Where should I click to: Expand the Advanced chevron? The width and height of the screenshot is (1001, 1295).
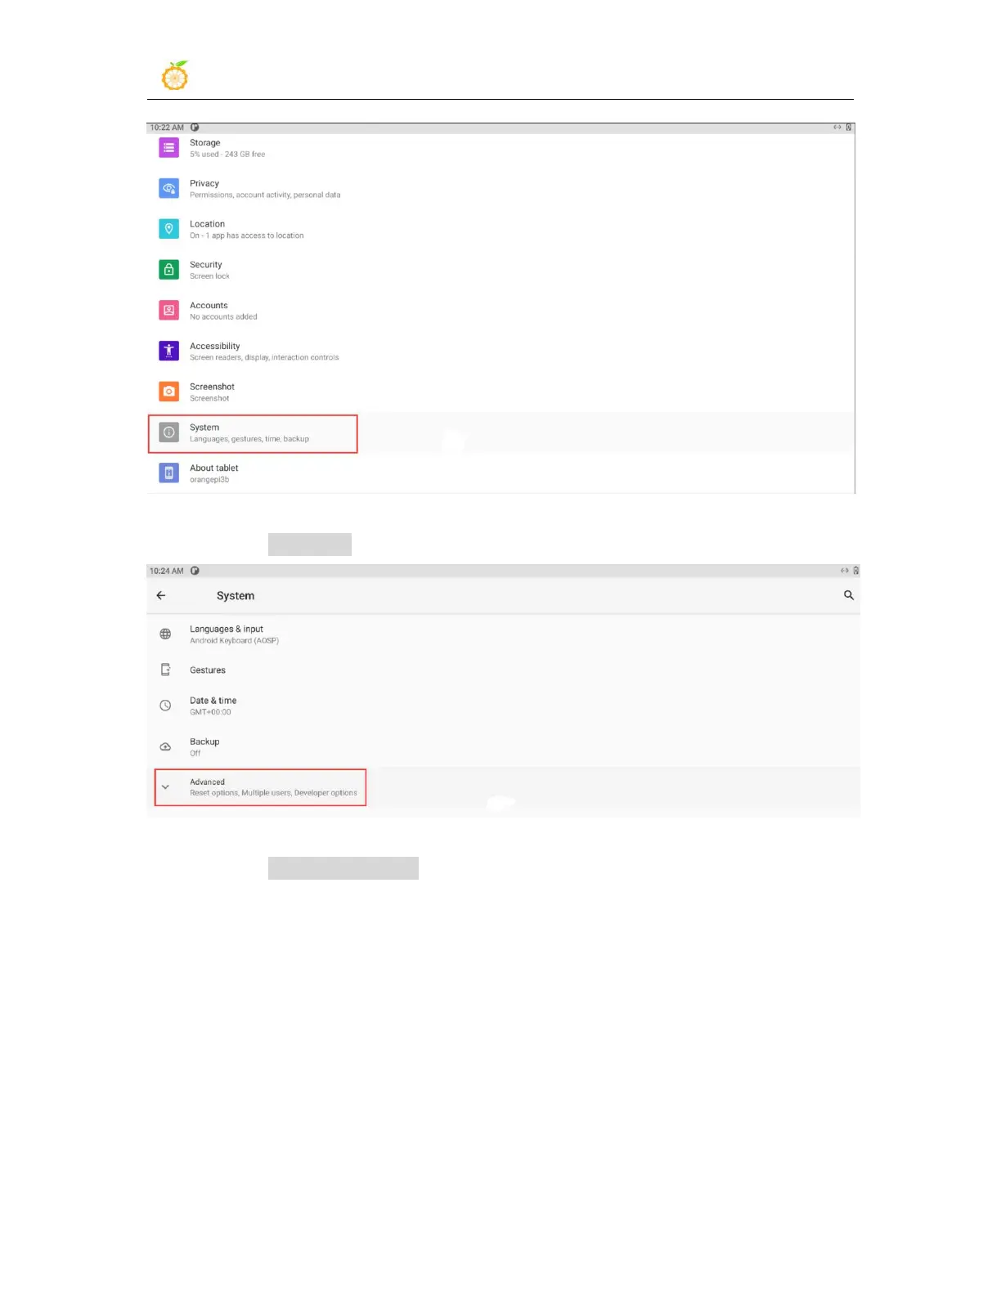pos(165,787)
